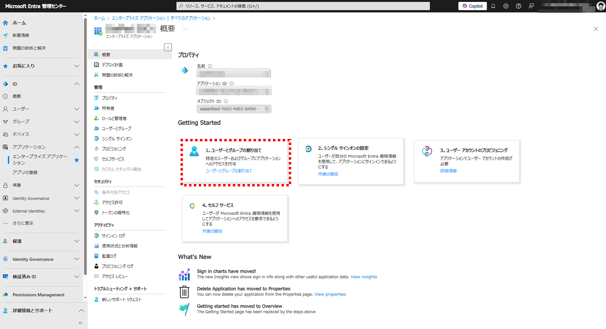The width and height of the screenshot is (606, 329).
Task: Open the notifications bell icon
Action: point(493,6)
